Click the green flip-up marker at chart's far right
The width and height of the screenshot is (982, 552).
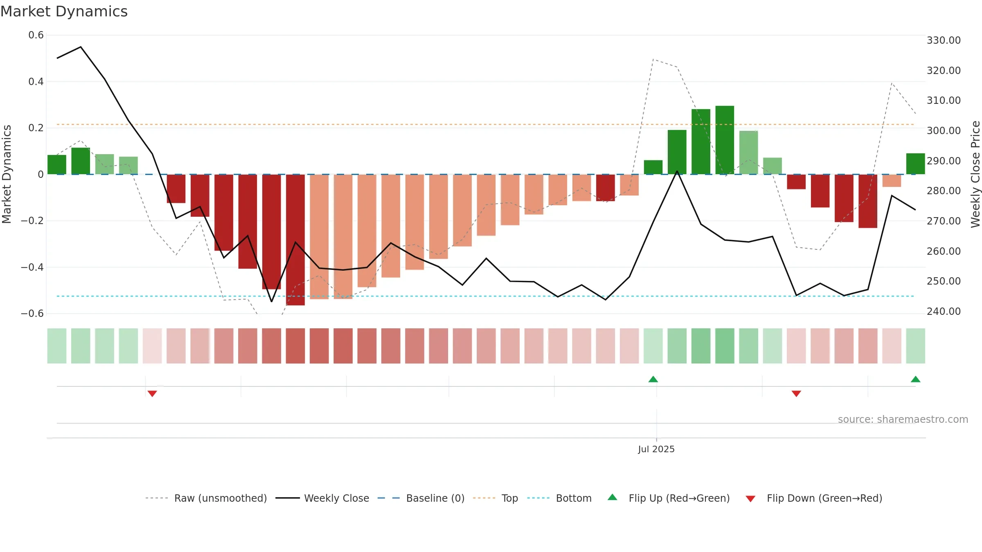(916, 379)
